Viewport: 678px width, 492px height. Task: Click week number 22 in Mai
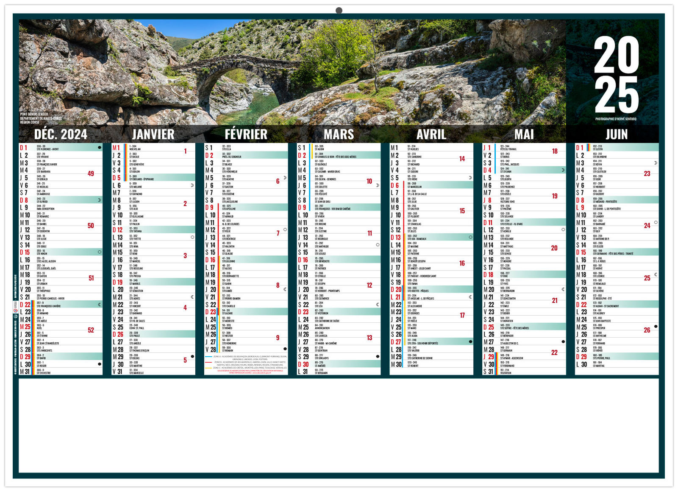tap(554, 352)
